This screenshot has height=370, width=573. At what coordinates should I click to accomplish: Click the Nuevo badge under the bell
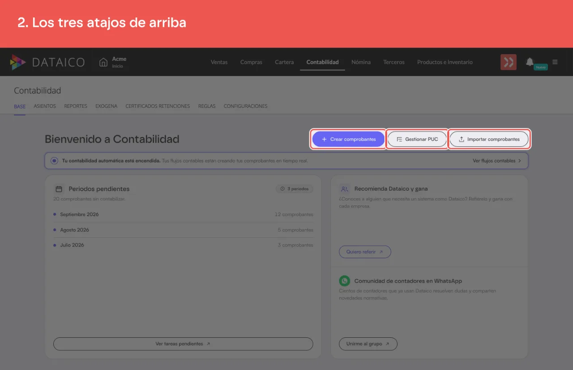tap(541, 67)
